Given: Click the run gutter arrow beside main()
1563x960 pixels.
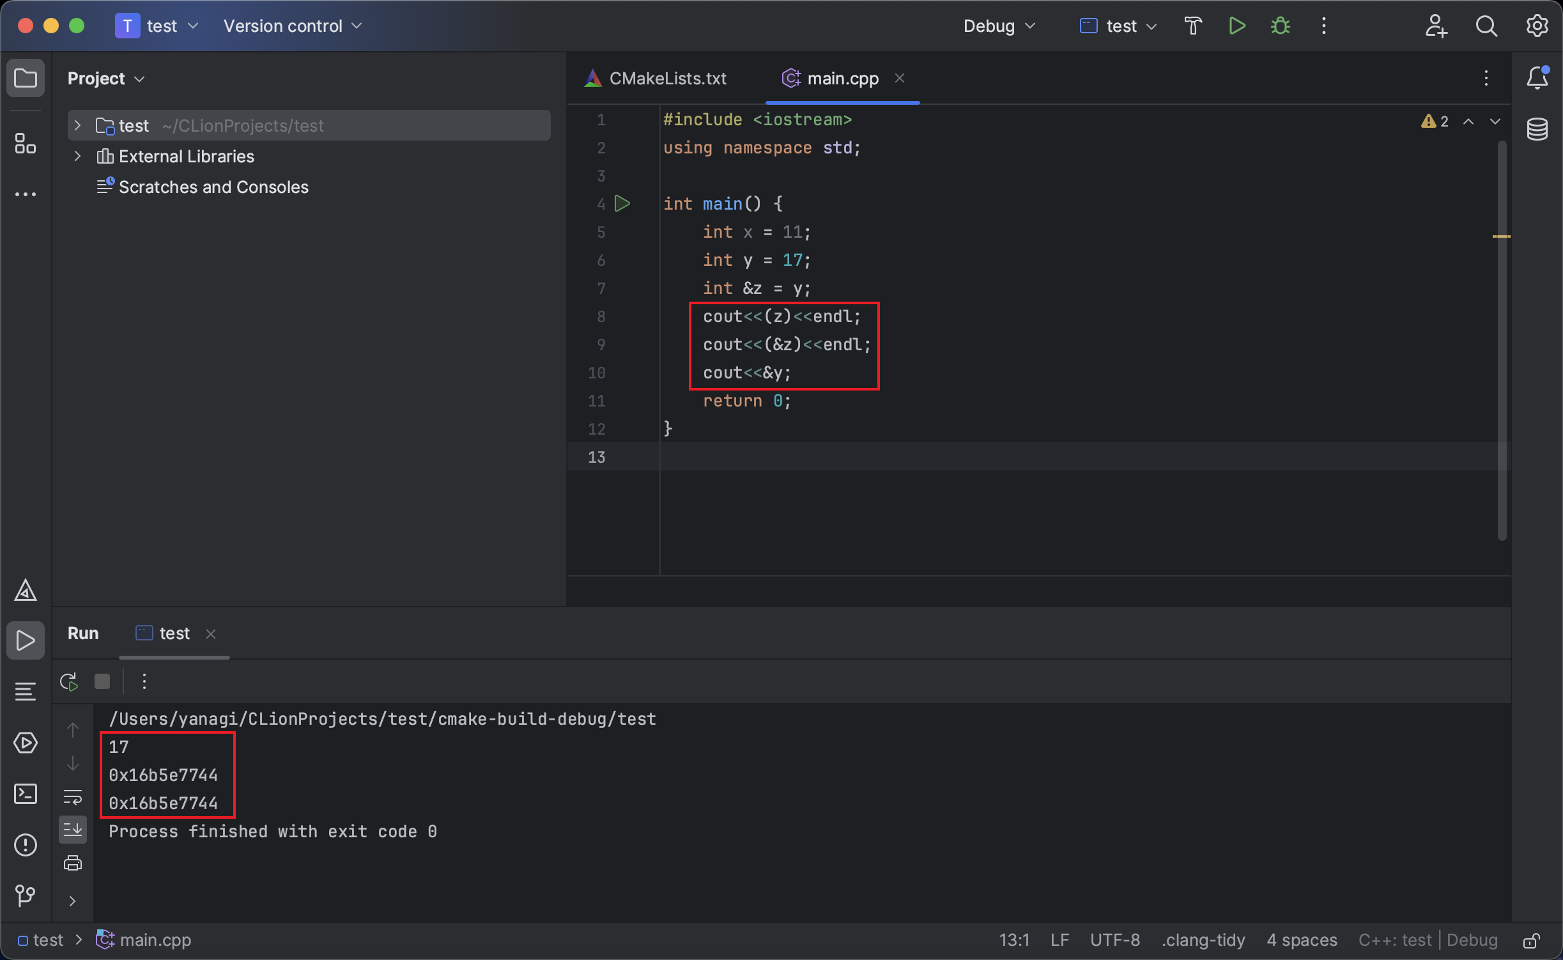Looking at the screenshot, I should 622,204.
